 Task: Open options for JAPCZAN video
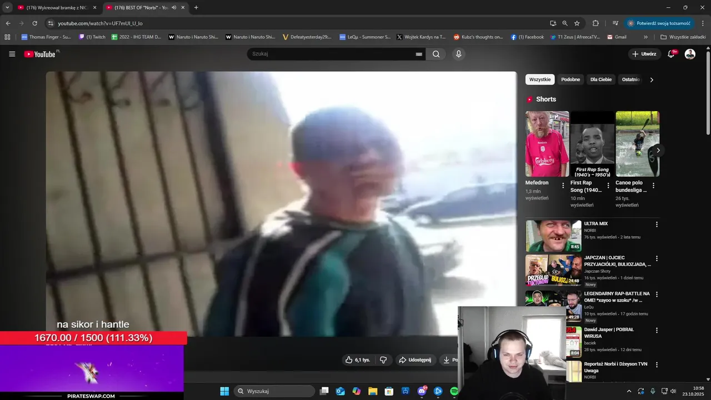tap(657, 259)
